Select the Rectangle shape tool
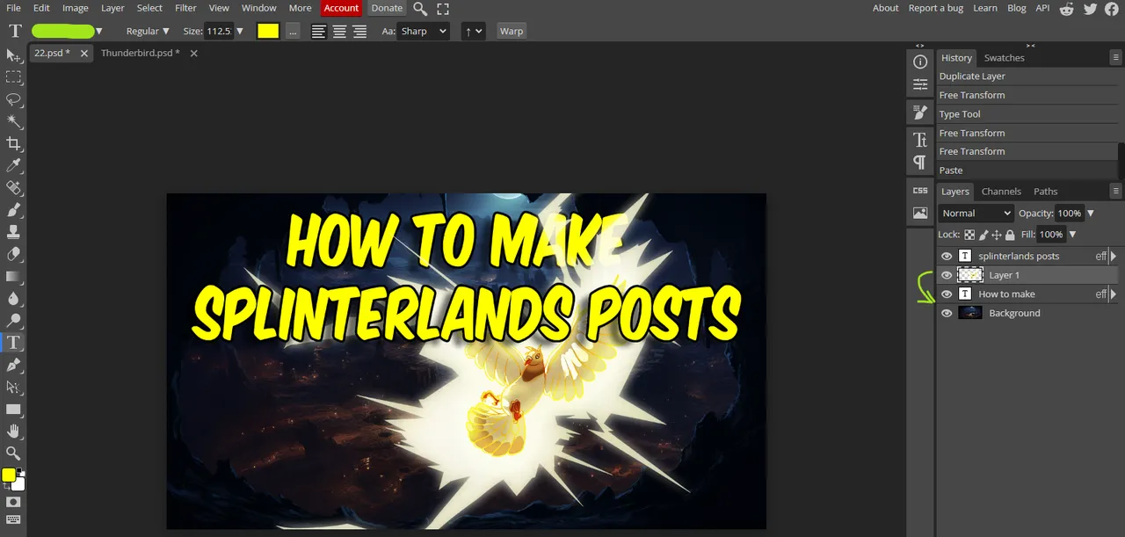The width and height of the screenshot is (1125, 537). coord(13,409)
